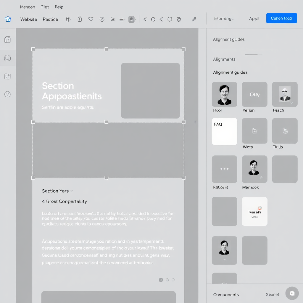The width and height of the screenshot is (303, 303).
Task: Select the second carousel pagination dot
Action: [x=167, y=280]
